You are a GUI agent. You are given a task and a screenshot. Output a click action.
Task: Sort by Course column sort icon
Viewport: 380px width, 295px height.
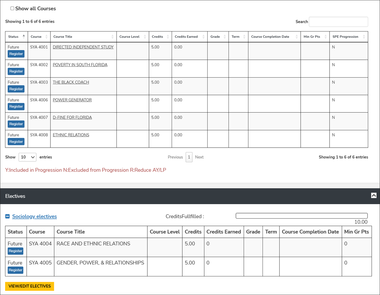tap(47, 37)
